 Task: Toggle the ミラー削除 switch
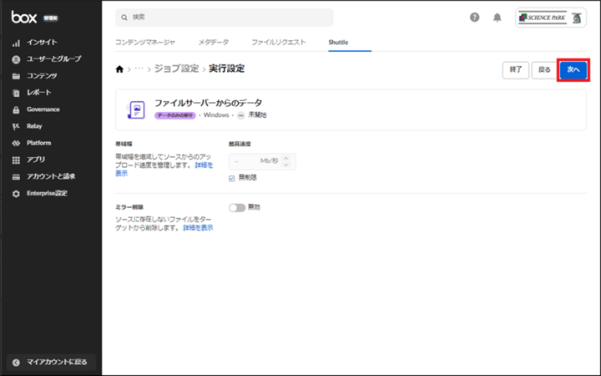point(236,207)
